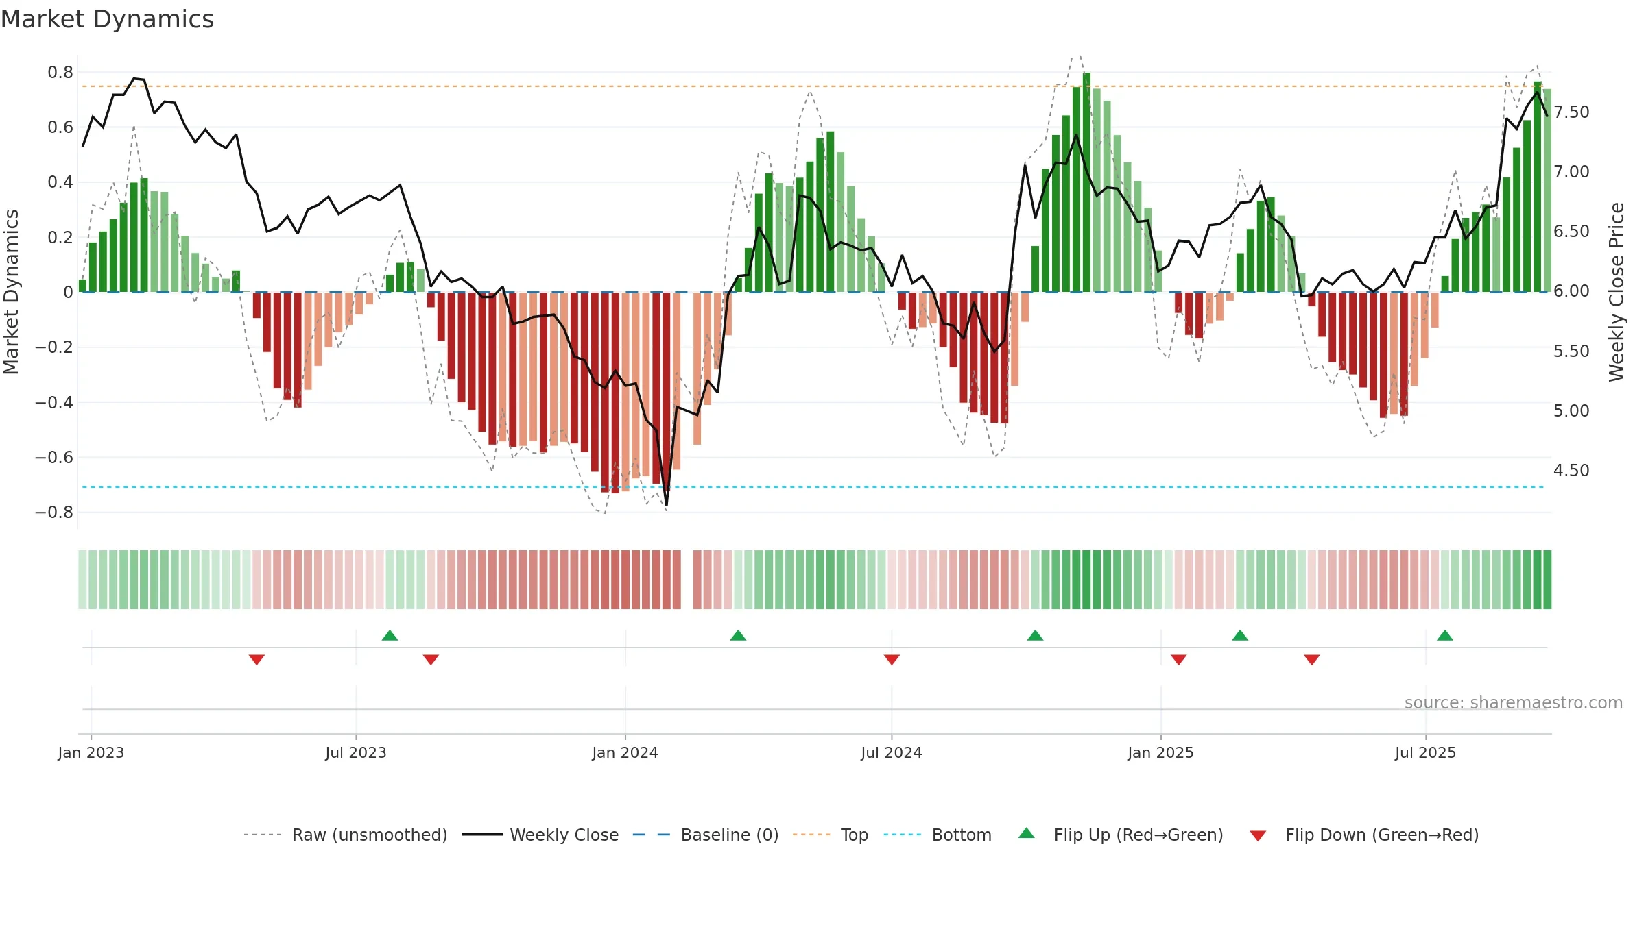Click the Raw (unsmoothed) legend entry

click(346, 835)
